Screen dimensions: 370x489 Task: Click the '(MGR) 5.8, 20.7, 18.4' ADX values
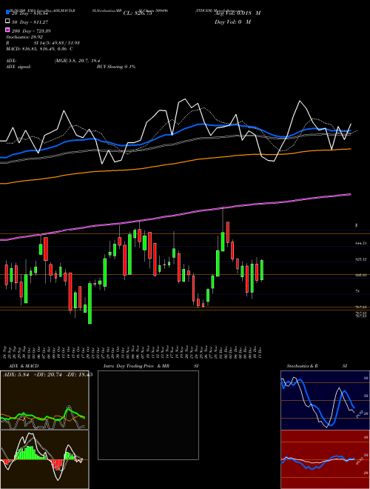(x=77, y=61)
